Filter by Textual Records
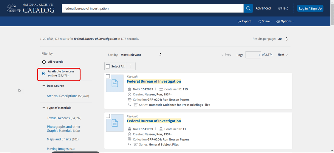The image size is (334, 153). point(58,118)
